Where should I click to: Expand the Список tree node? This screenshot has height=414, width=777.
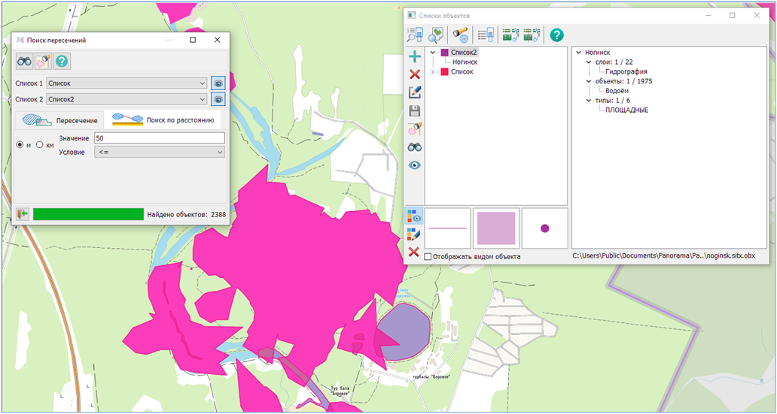pos(433,71)
